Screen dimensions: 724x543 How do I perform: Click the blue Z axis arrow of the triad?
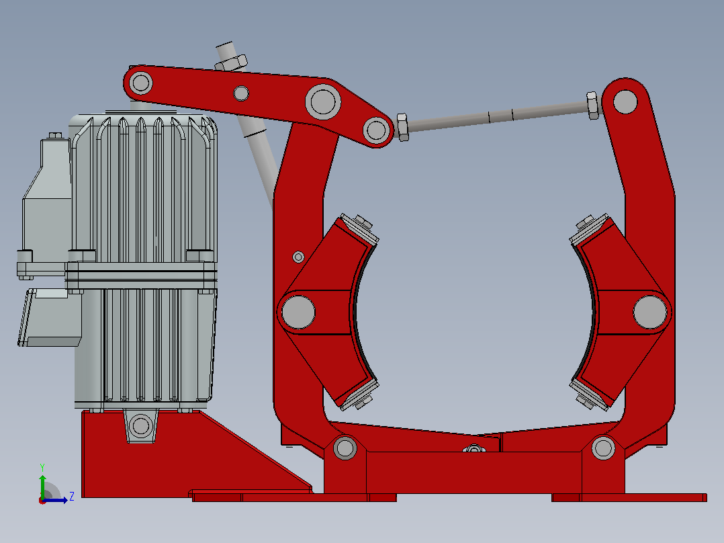55,500
